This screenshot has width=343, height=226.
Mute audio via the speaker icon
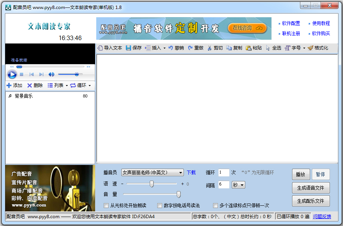click(51, 75)
